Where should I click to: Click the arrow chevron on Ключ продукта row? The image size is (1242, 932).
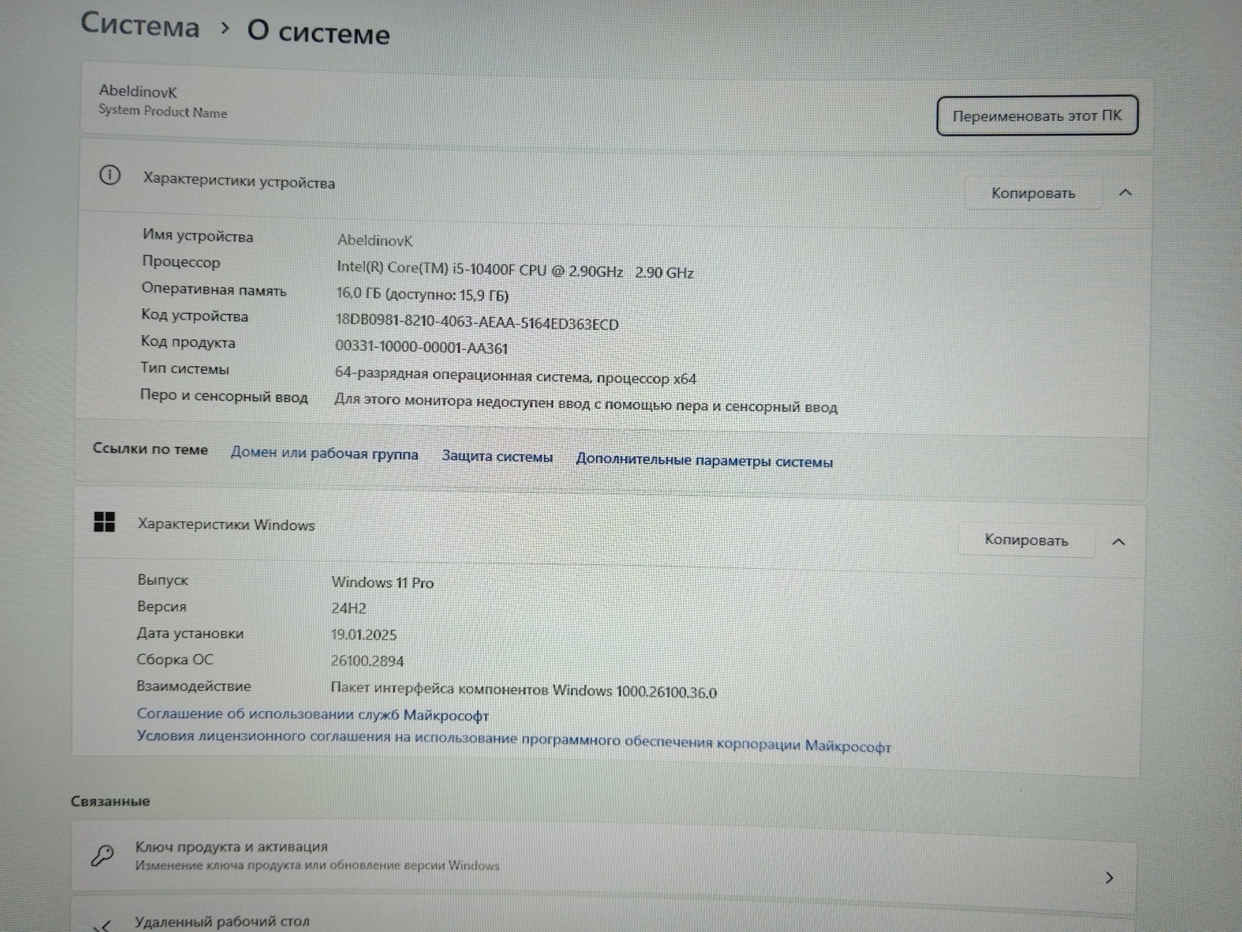tap(1109, 877)
